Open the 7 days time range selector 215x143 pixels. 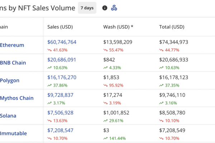(x=87, y=8)
